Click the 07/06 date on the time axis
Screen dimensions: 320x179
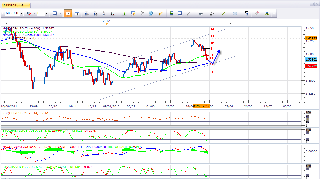(x=229, y=106)
